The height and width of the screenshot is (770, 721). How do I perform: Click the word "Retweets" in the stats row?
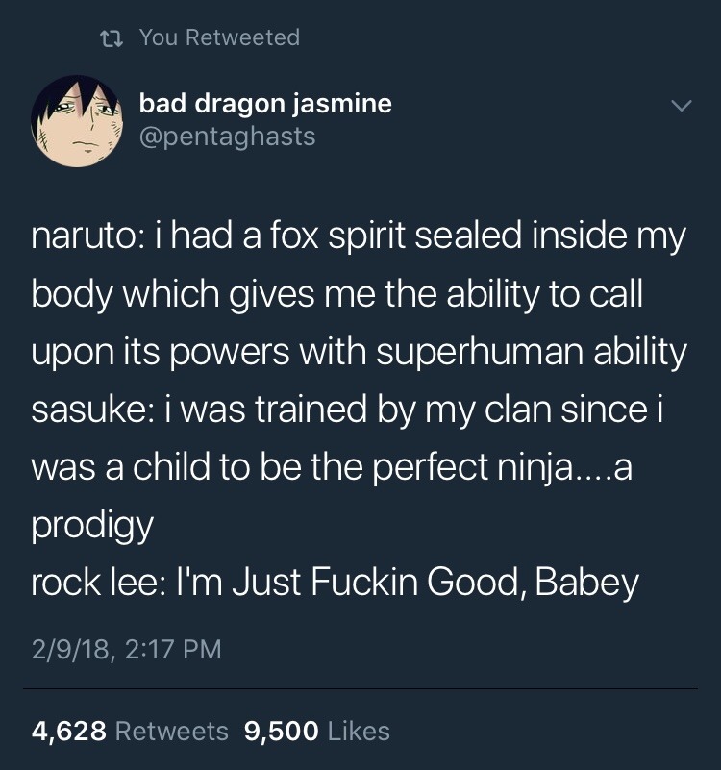[171, 731]
